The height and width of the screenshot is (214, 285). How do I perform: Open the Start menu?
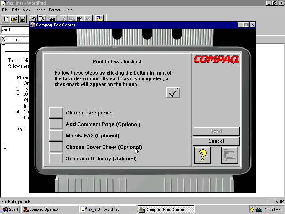coord(10,209)
